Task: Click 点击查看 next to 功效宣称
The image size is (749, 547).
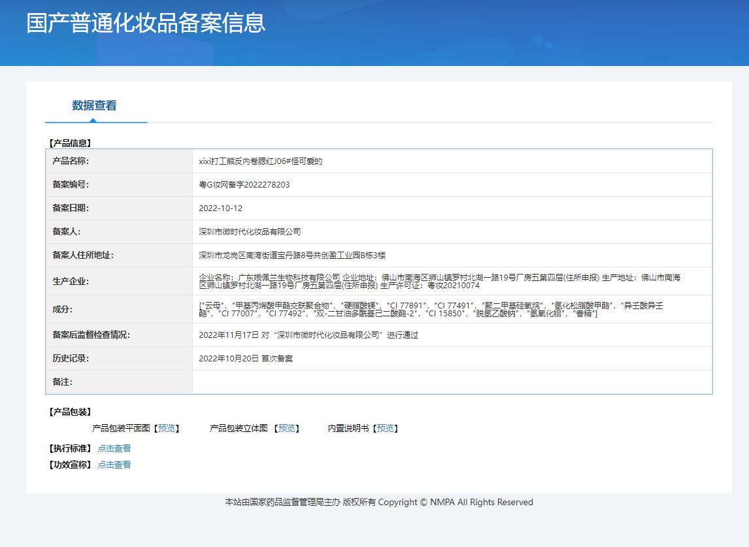Action: (114, 465)
